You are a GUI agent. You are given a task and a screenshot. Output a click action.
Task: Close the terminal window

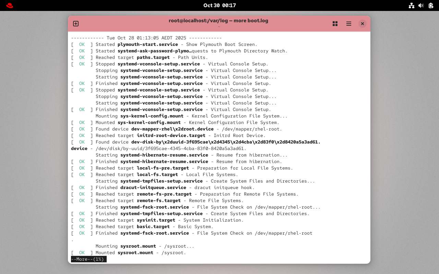tap(363, 24)
